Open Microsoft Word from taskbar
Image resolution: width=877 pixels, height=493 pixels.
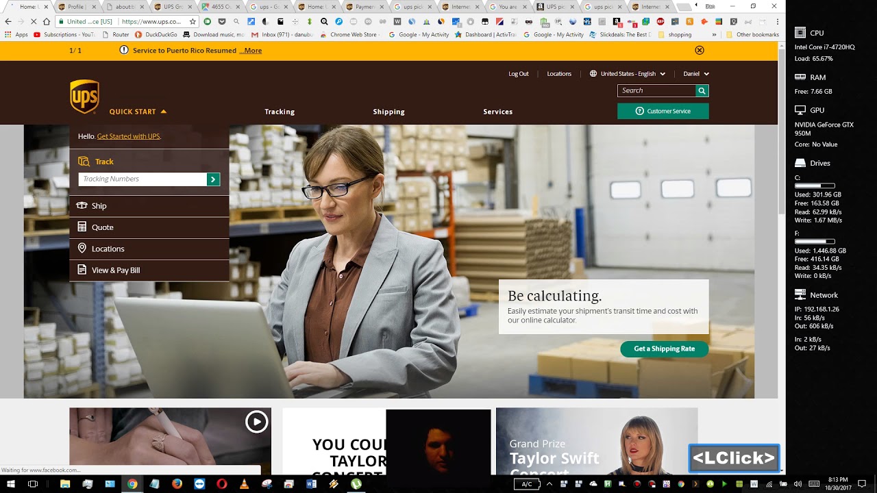click(x=311, y=484)
